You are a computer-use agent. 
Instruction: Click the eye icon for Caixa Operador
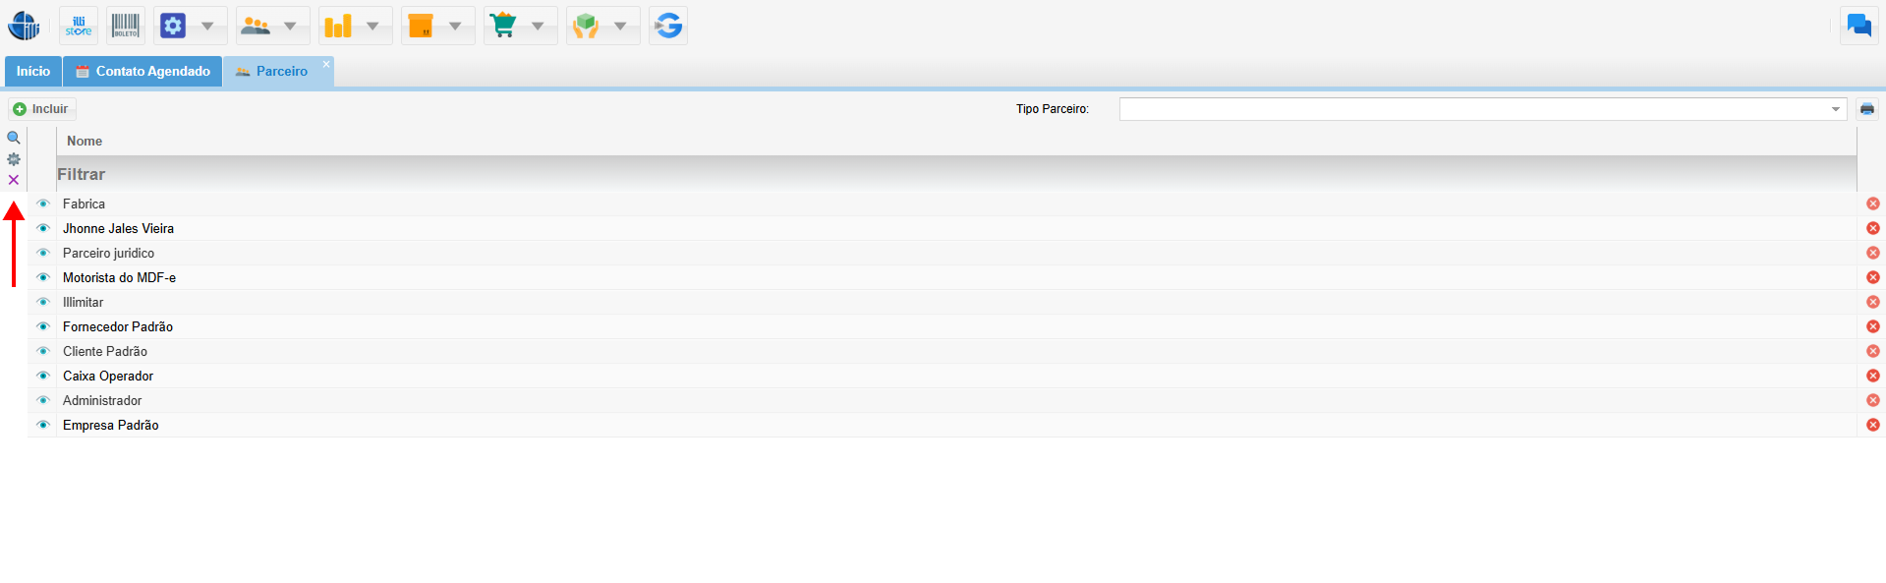coord(43,376)
